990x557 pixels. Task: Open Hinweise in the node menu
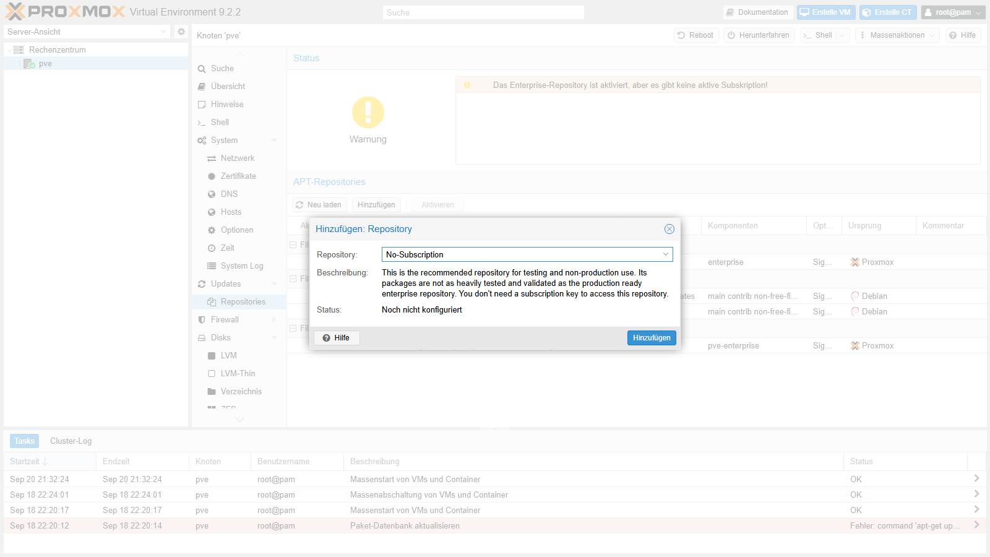point(238,105)
